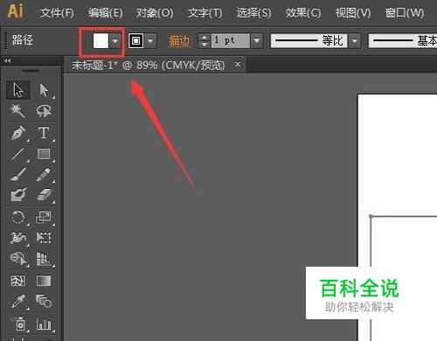The image size is (437, 341).
Task: Click the Ai application logo
Action: [x=15, y=11]
